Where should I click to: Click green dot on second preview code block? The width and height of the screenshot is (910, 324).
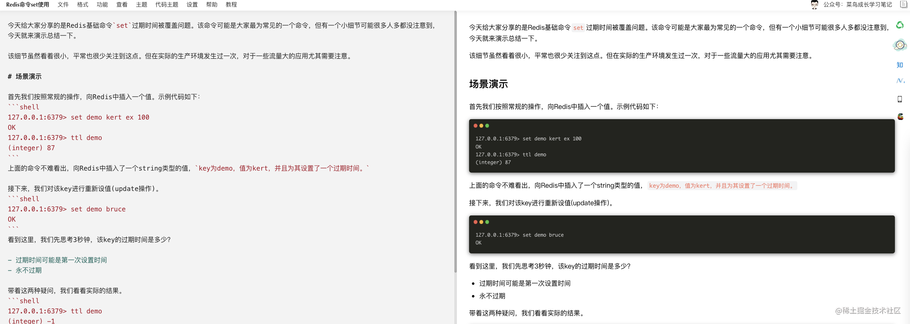pos(487,222)
